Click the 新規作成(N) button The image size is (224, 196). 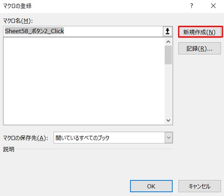click(x=200, y=32)
